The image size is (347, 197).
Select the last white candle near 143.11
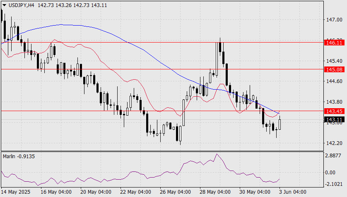(x=280, y=124)
